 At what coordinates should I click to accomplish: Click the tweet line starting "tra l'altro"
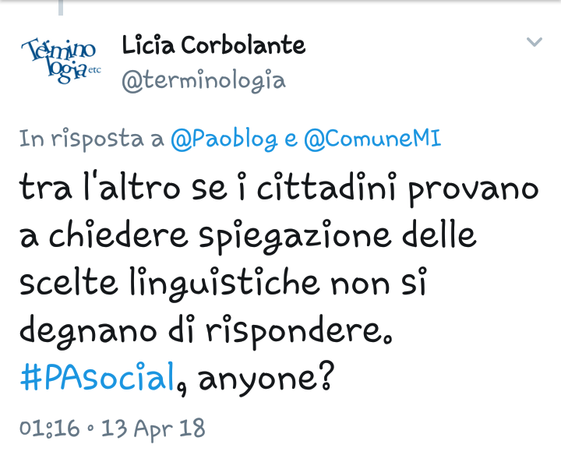[x=279, y=189]
